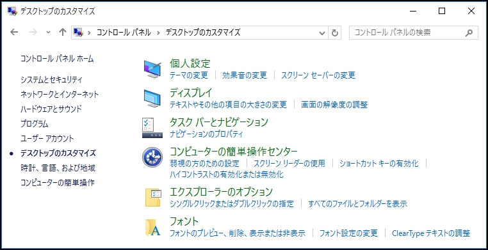The width and height of the screenshot is (488, 250).
Task: Maximize the デスクトップのカスタマイズ window
Action: (442, 11)
